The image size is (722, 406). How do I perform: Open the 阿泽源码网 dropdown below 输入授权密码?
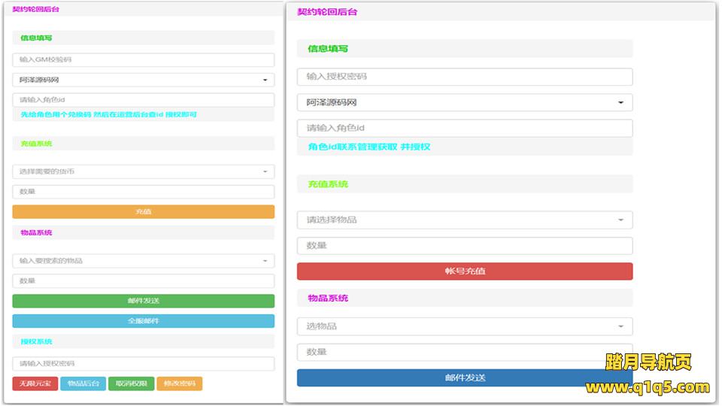[x=464, y=102]
